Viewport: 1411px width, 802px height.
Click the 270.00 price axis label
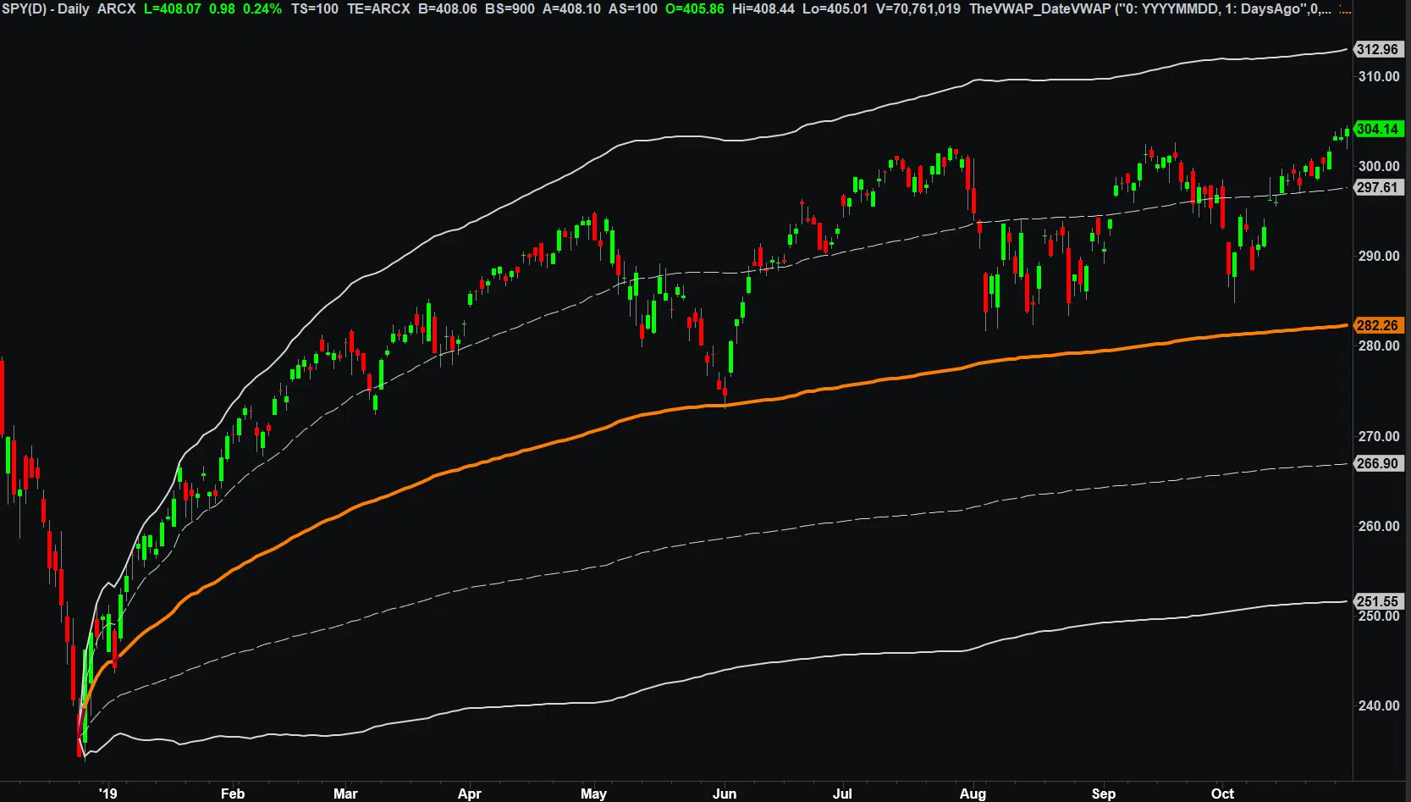coord(1379,436)
